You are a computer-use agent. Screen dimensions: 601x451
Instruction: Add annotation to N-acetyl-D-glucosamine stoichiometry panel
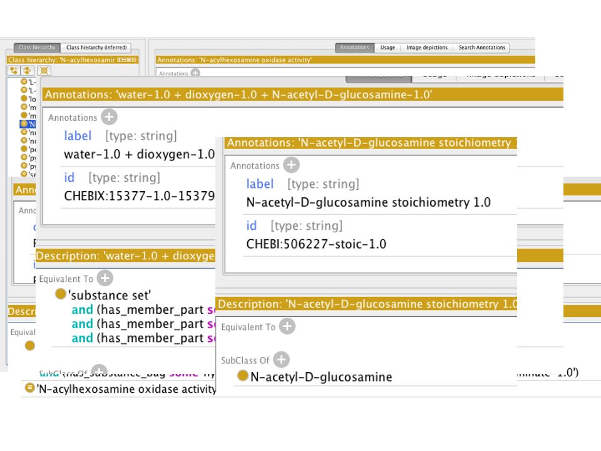[x=291, y=165]
